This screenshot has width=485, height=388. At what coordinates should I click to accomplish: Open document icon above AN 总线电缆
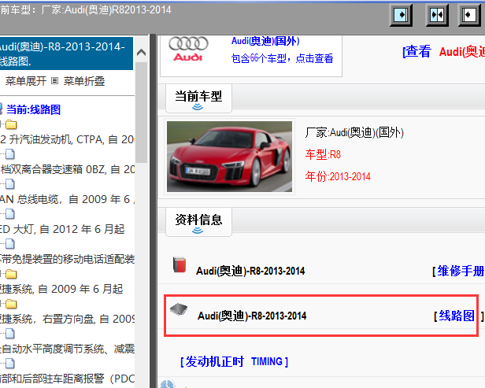point(10,184)
